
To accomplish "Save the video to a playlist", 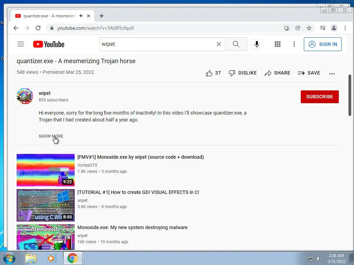I will 309,73.
